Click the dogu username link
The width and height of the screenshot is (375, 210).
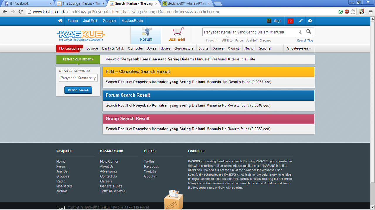click(277, 21)
